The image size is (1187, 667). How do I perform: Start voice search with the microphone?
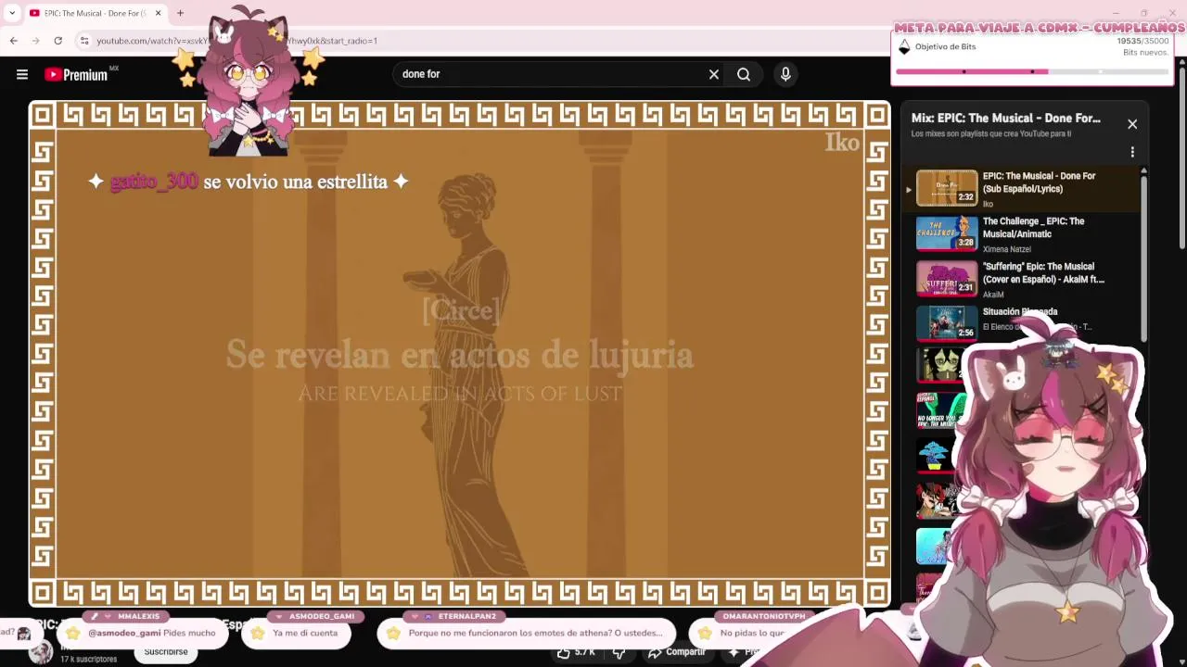(785, 74)
